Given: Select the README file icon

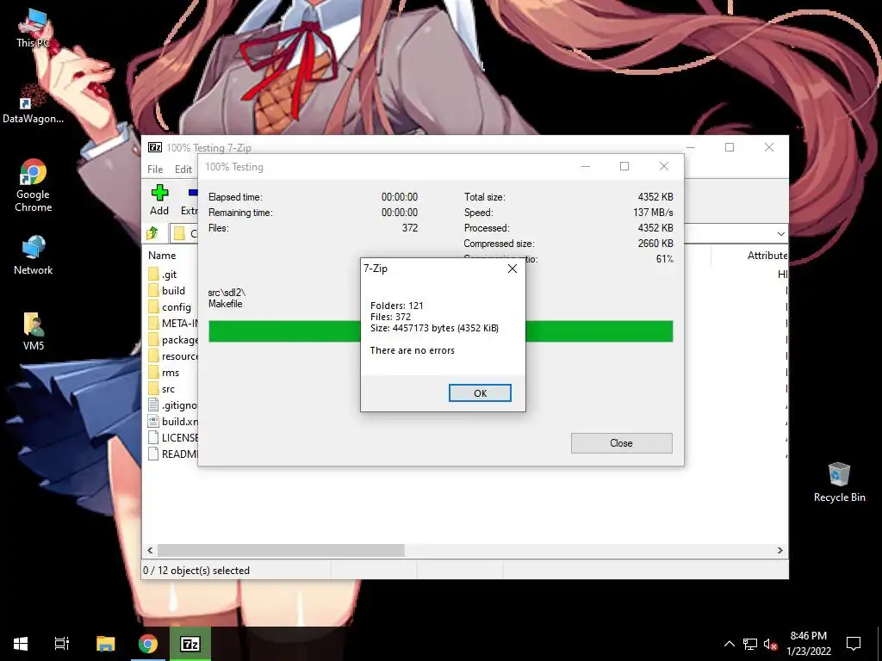Looking at the screenshot, I should [x=153, y=454].
